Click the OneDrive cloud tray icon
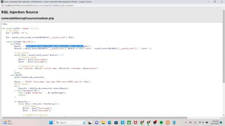This screenshot has width=225, height=126. coord(191,122)
